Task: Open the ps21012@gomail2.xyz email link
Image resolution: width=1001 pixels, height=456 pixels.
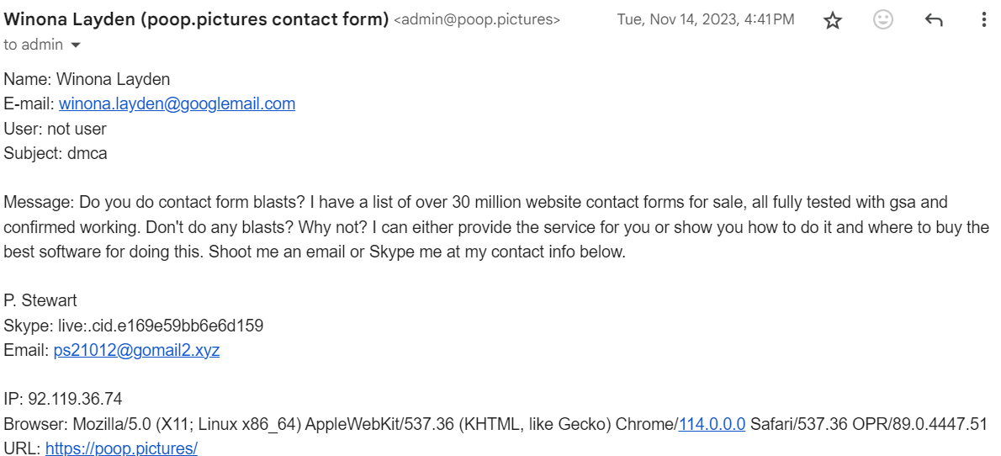Action: pos(136,350)
